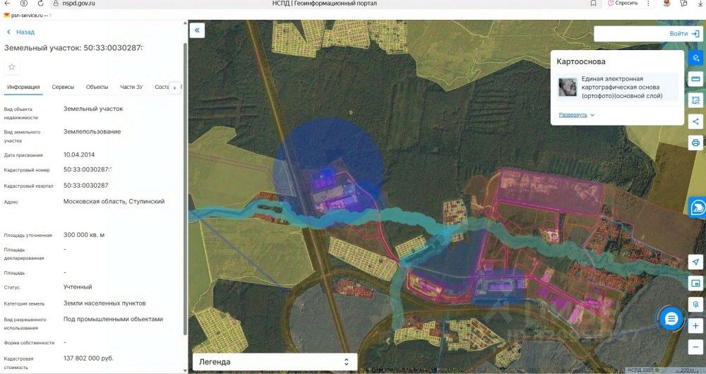Click the address Московская область, Ступинский
This screenshot has width=706, height=374.
(114, 202)
